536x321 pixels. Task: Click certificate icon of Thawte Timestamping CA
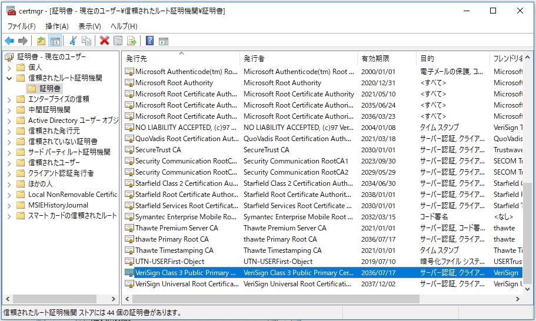tap(129, 250)
